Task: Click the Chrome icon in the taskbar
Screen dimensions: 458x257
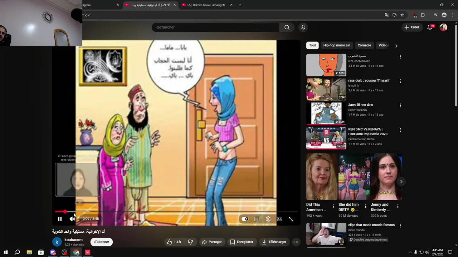Action: pos(76,252)
